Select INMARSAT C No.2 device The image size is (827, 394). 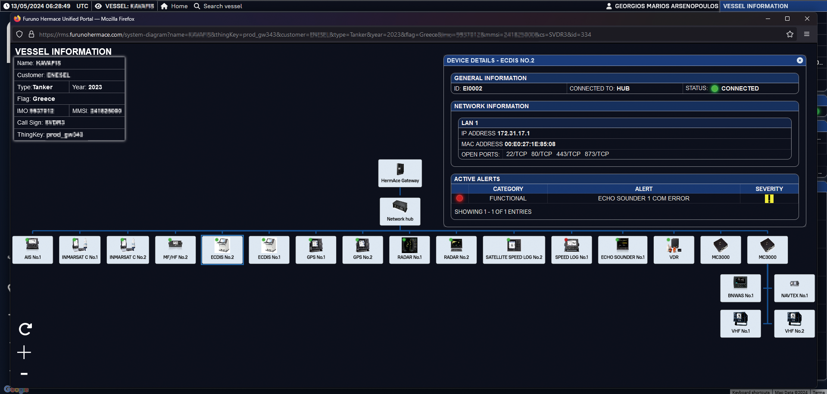click(x=128, y=250)
